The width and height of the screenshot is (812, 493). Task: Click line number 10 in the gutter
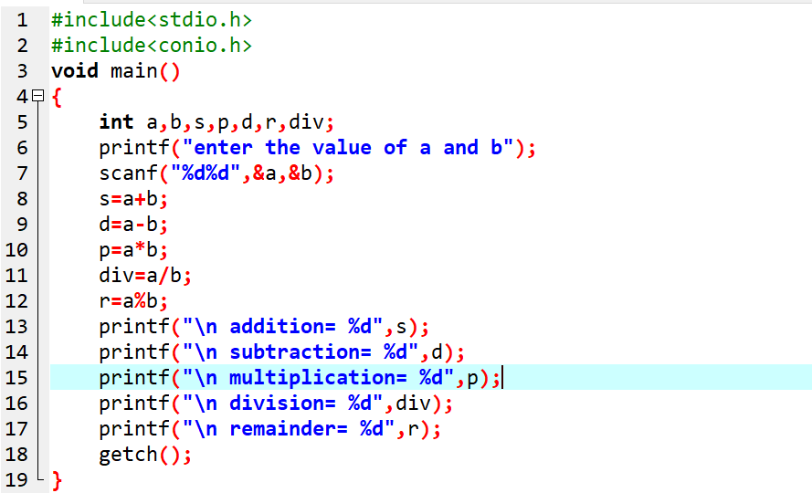coord(16,250)
